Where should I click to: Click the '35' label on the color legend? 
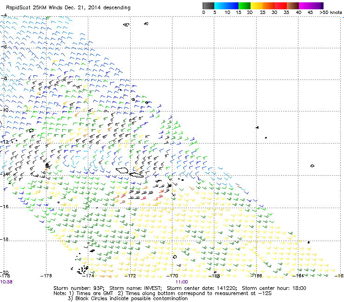pos(286,13)
